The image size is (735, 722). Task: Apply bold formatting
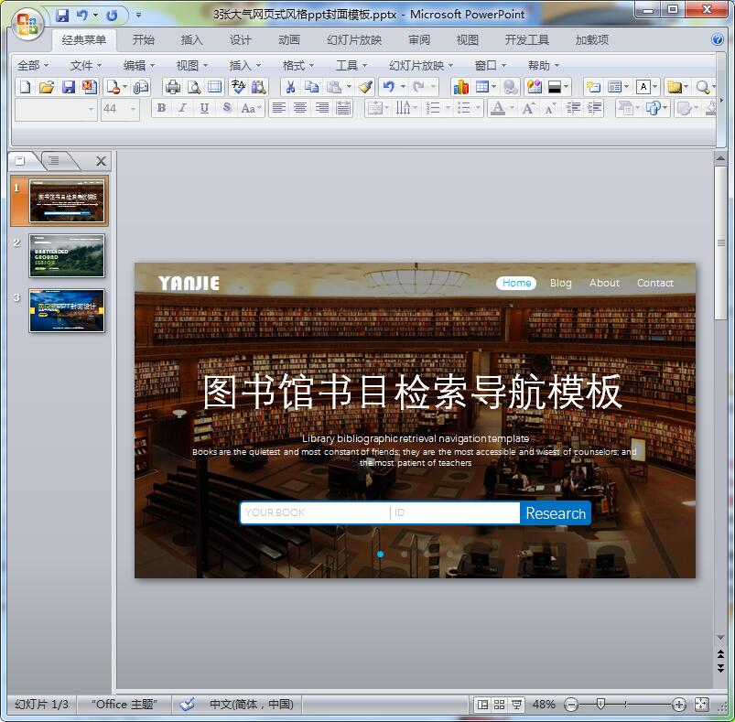click(161, 108)
